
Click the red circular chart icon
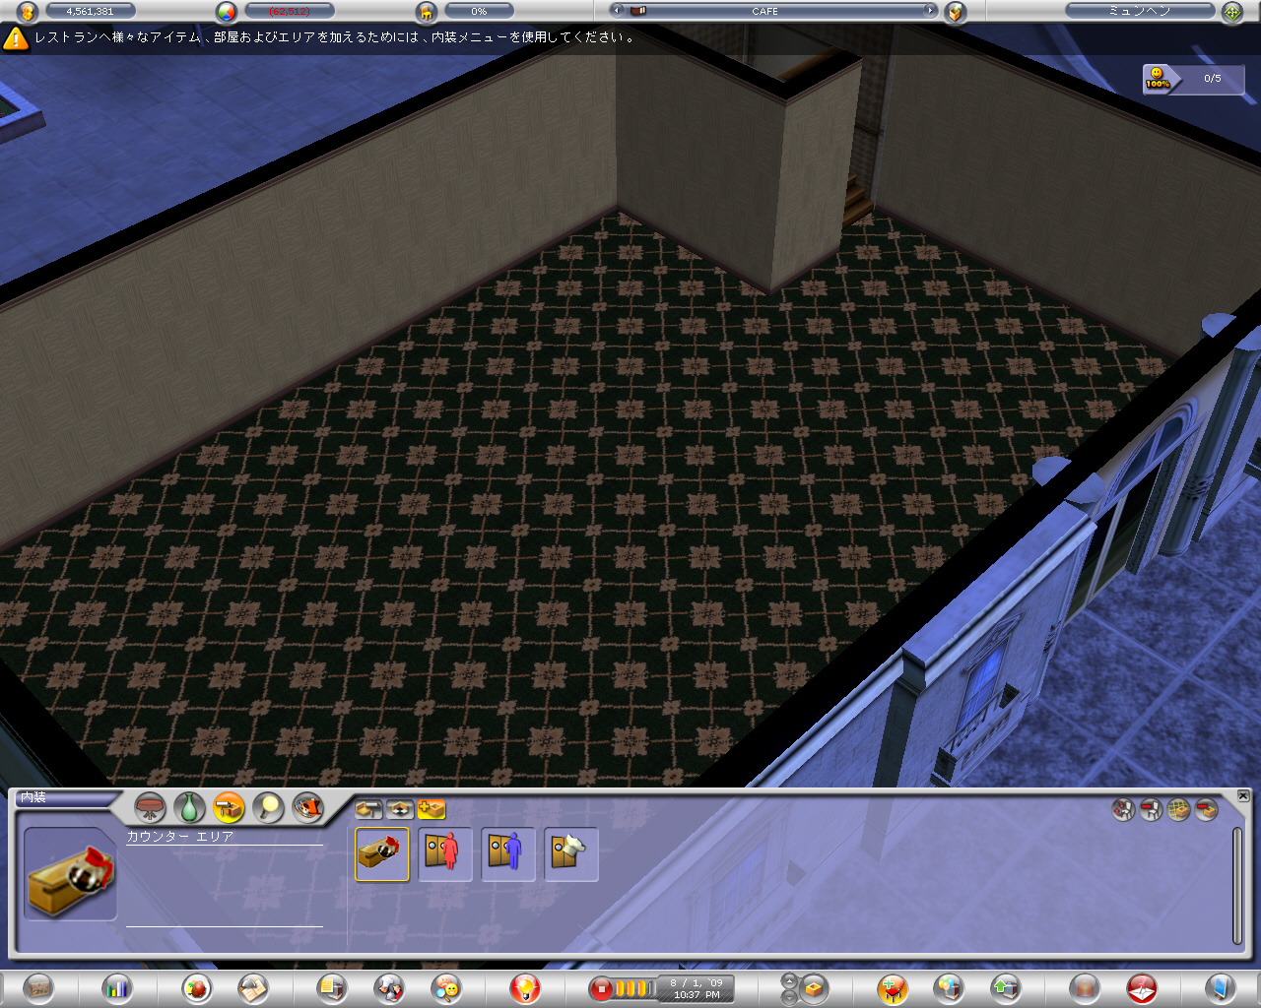[x=1142, y=987]
